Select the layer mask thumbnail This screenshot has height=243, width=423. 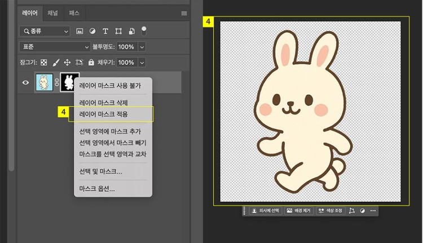pyautogui.click(x=67, y=82)
